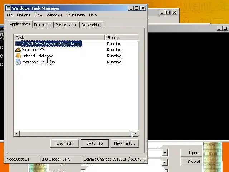This screenshot has width=229, height=172.
Task: Open the Windows menu
Action: click(54, 15)
